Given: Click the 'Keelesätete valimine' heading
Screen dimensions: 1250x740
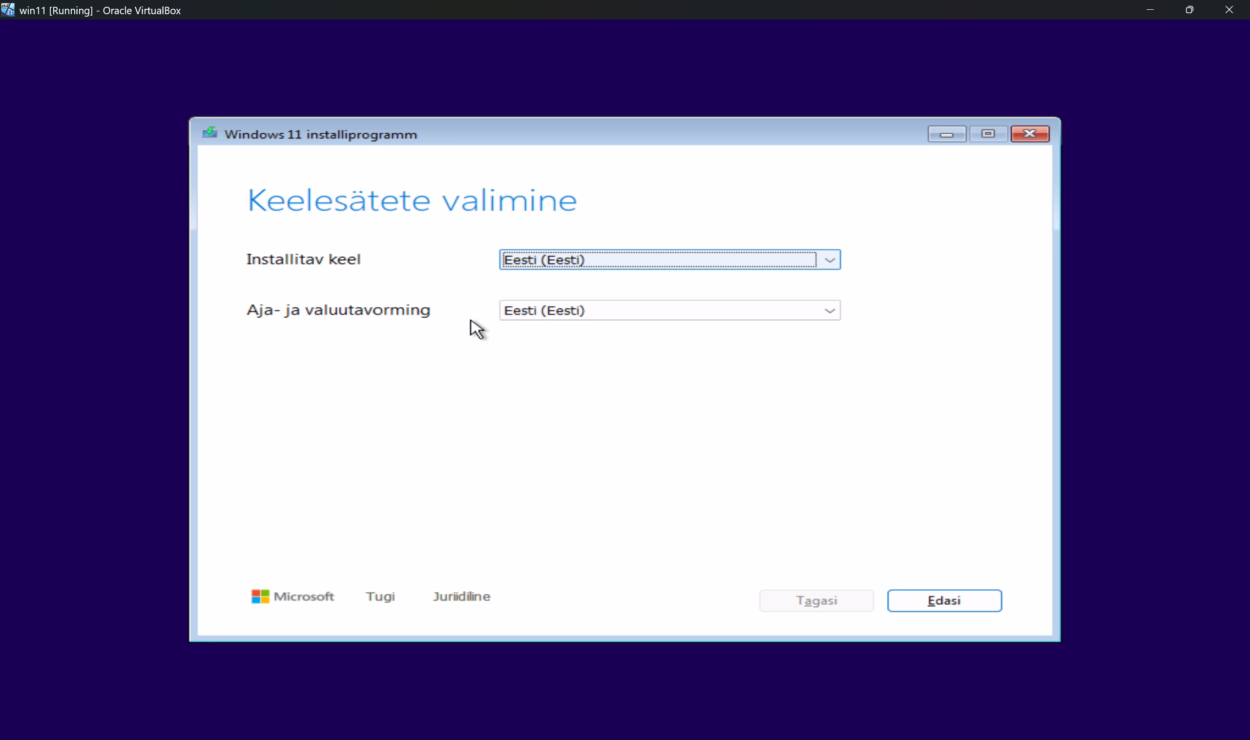Looking at the screenshot, I should 412,201.
